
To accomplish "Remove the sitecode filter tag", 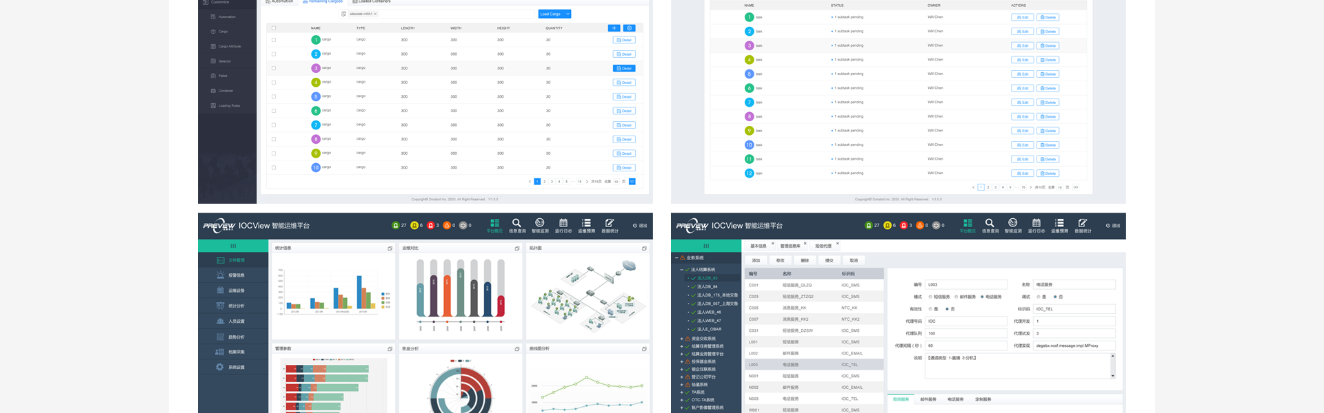I will click(375, 14).
